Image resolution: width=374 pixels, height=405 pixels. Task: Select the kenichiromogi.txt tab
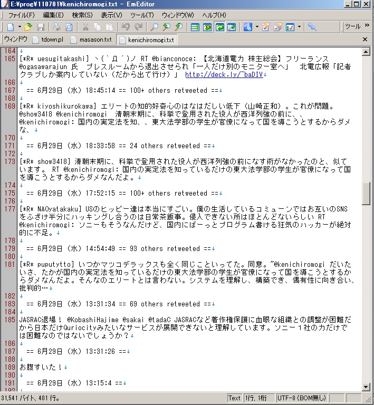pyautogui.click(x=147, y=40)
